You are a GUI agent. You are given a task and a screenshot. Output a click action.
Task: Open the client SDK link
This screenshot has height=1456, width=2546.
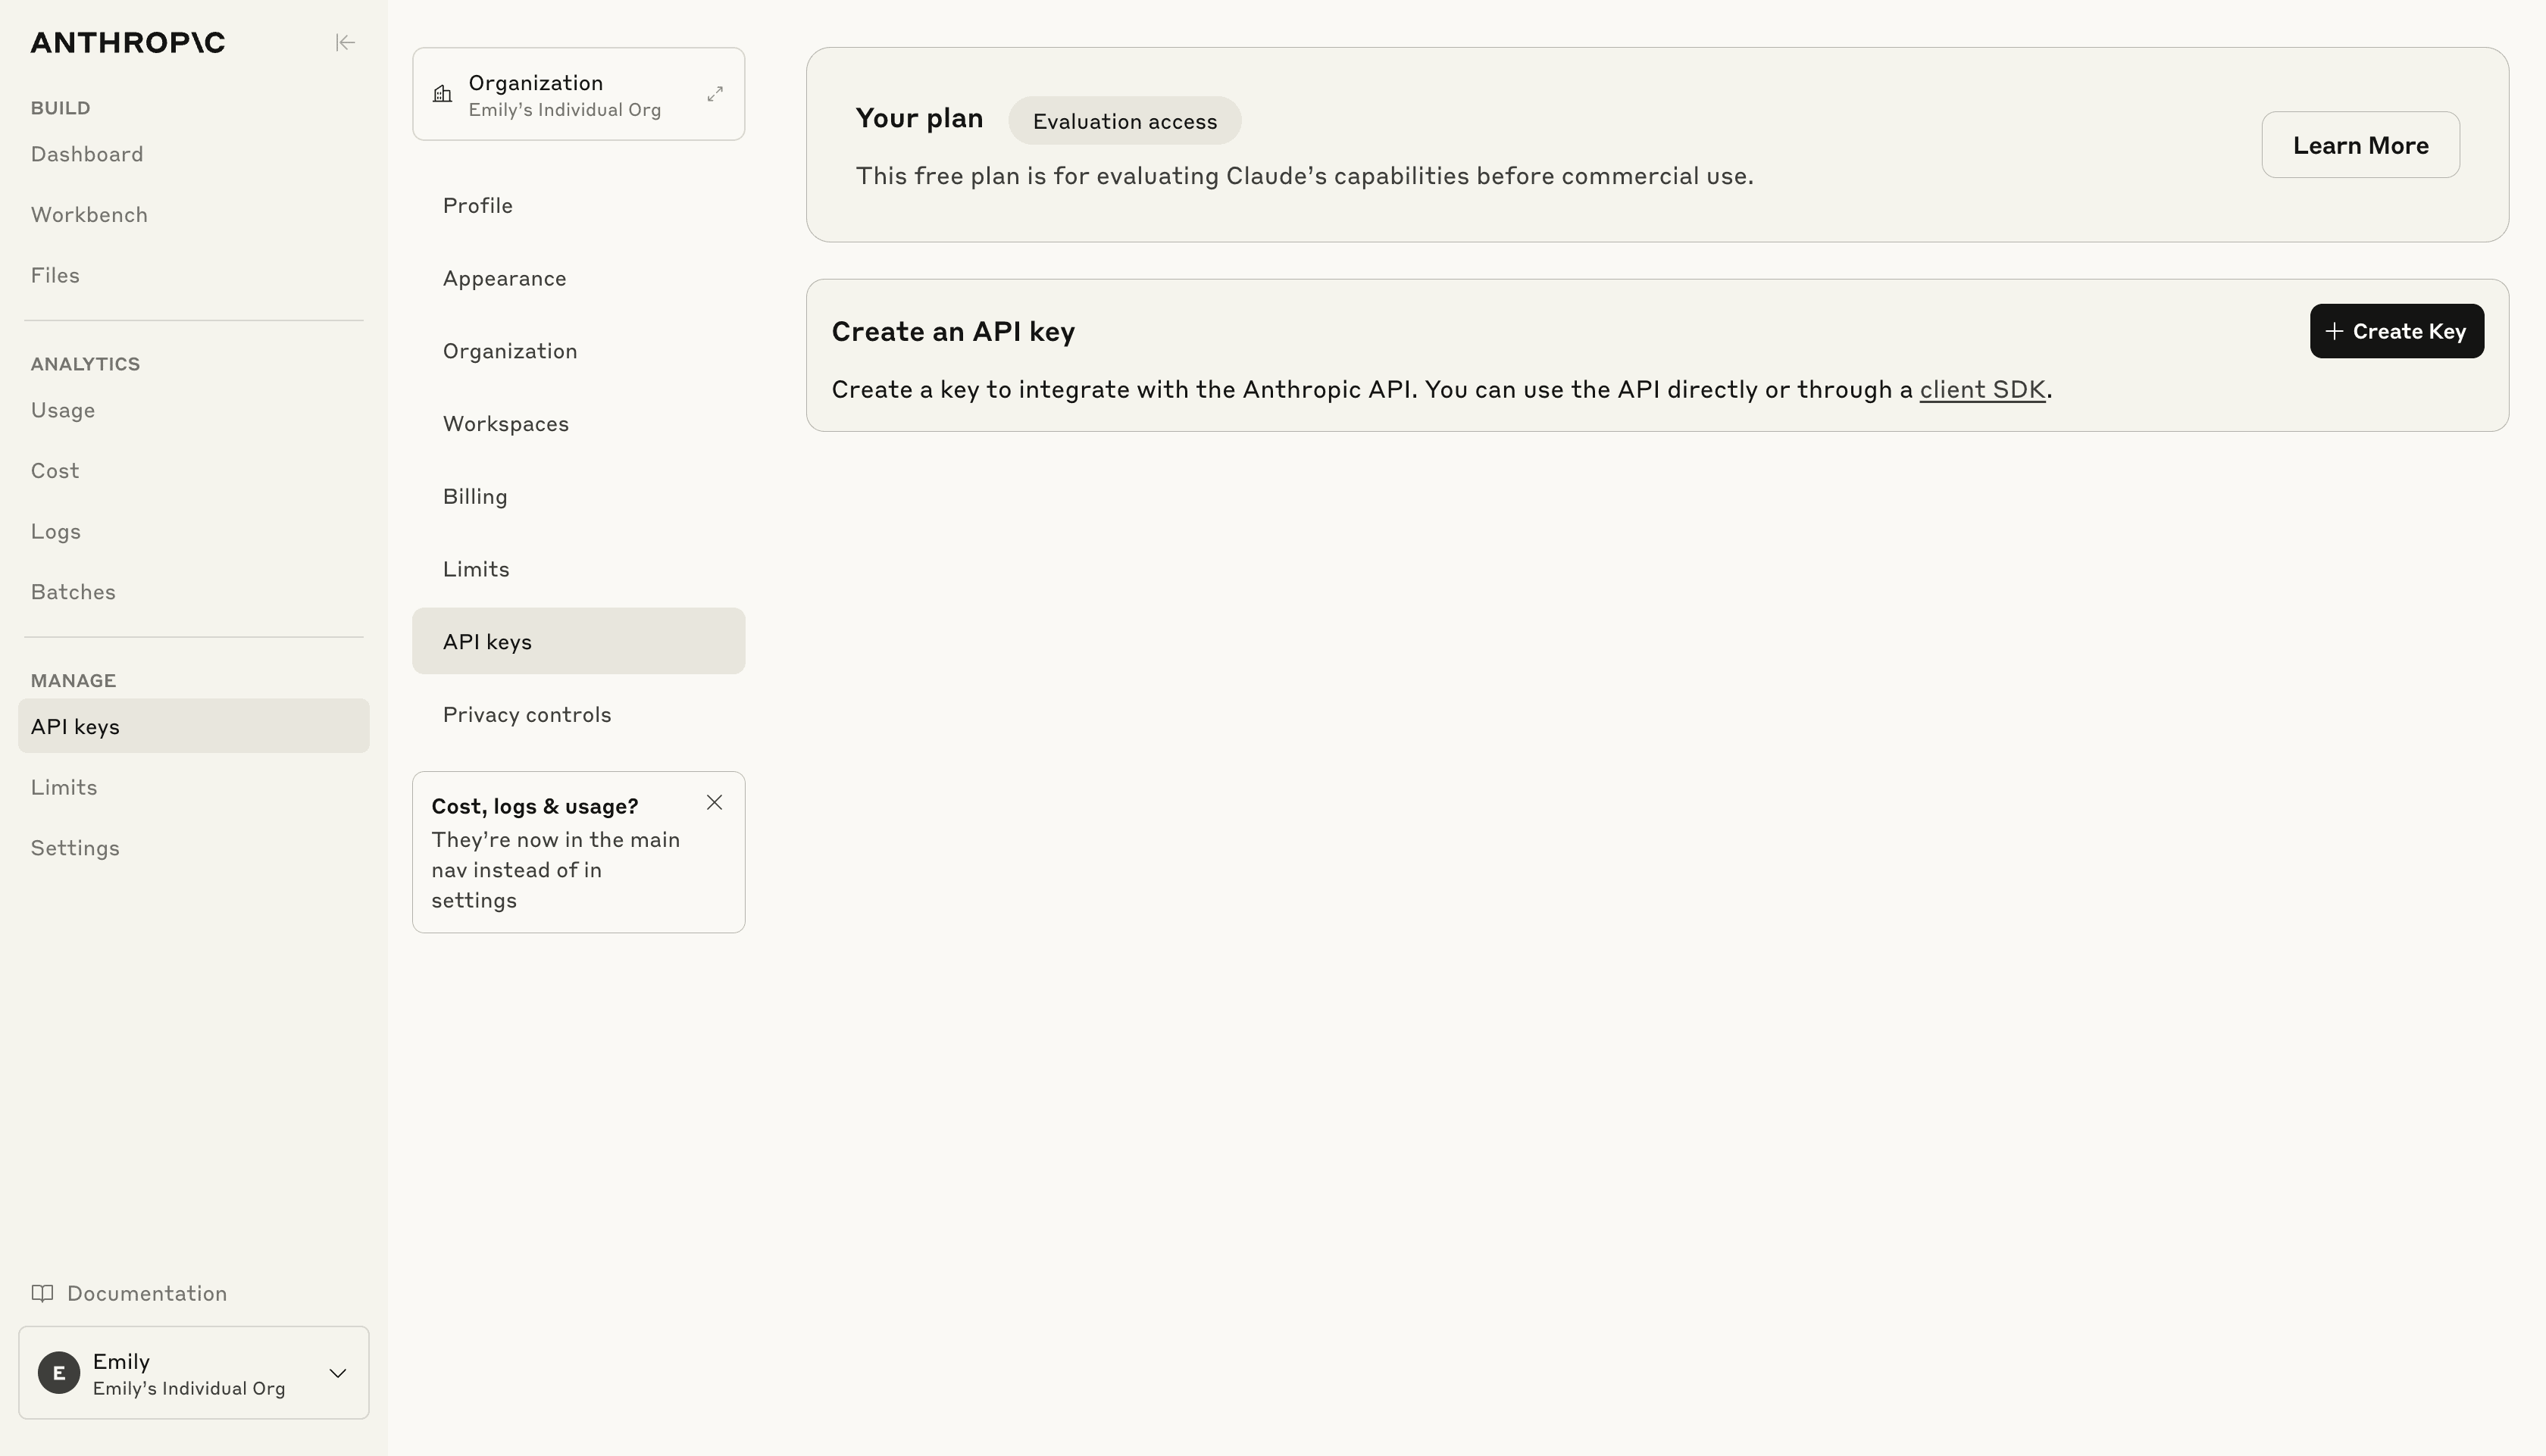coord(1982,389)
